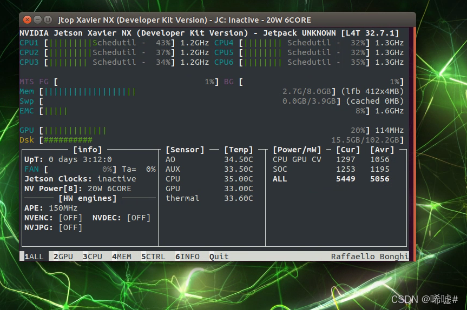
Task: Click the thermal sensor row
Action: (x=209, y=198)
